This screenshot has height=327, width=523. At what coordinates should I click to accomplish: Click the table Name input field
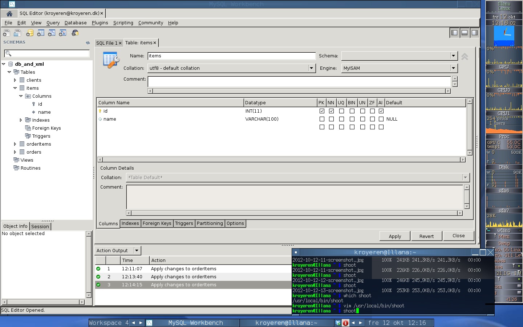click(231, 56)
